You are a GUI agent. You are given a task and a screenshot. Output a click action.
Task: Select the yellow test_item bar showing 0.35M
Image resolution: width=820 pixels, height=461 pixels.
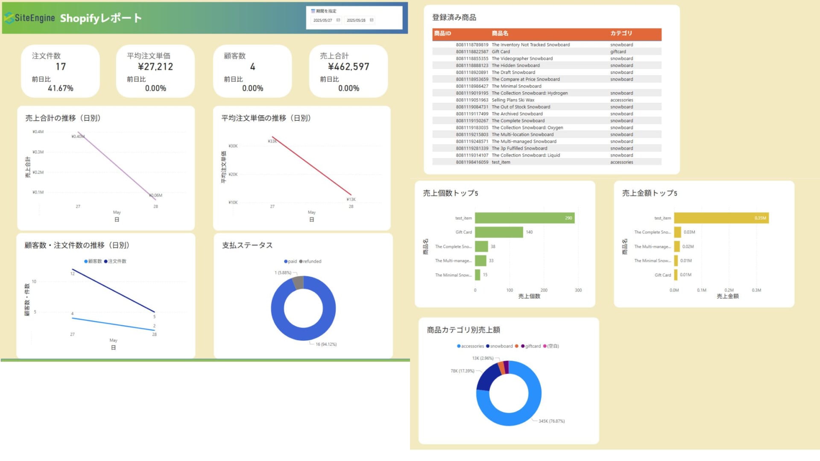pos(721,218)
